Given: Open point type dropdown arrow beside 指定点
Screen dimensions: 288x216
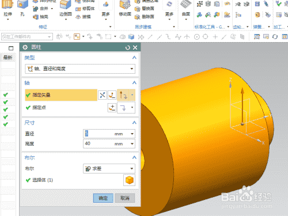Looking at the screenshot, I should [x=132, y=108].
